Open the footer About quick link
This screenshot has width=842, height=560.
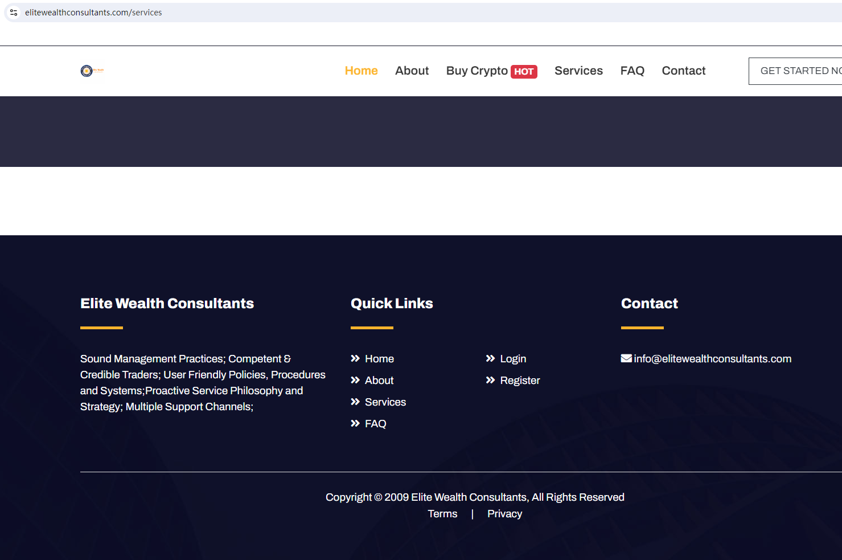(x=379, y=380)
